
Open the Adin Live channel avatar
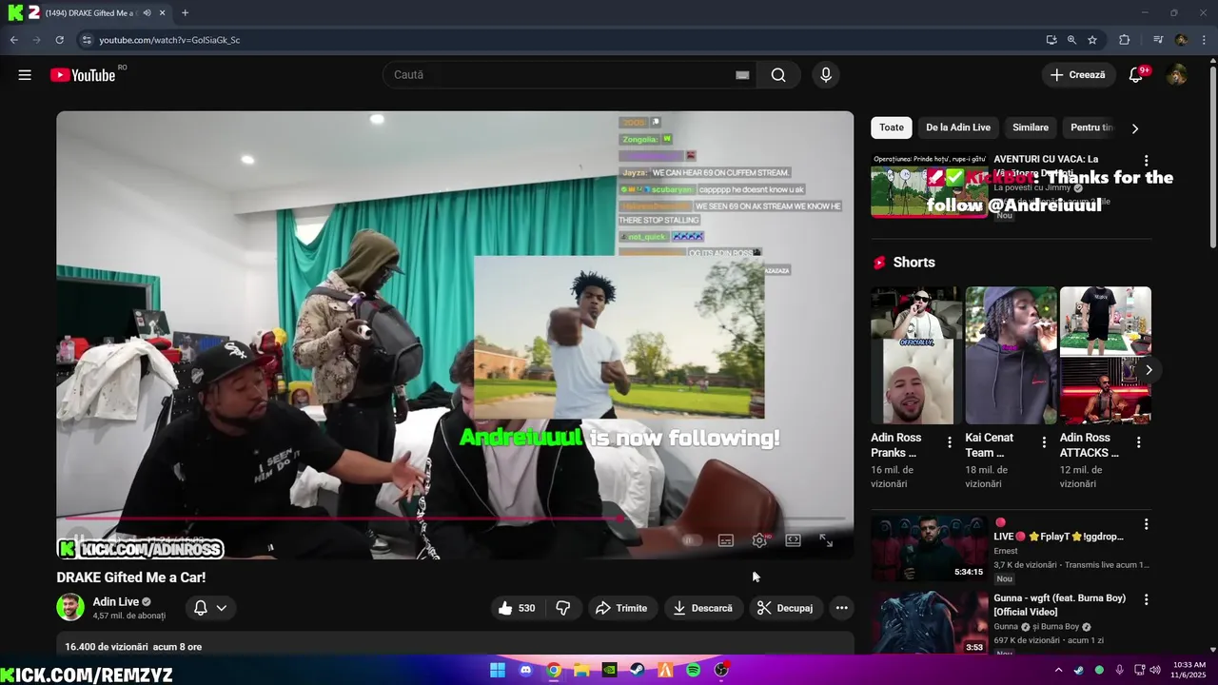[x=70, y=607]
